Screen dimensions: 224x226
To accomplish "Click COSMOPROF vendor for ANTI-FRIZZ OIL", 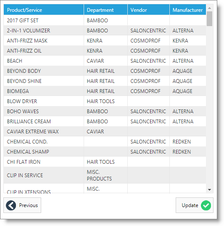I will (145, 51).
